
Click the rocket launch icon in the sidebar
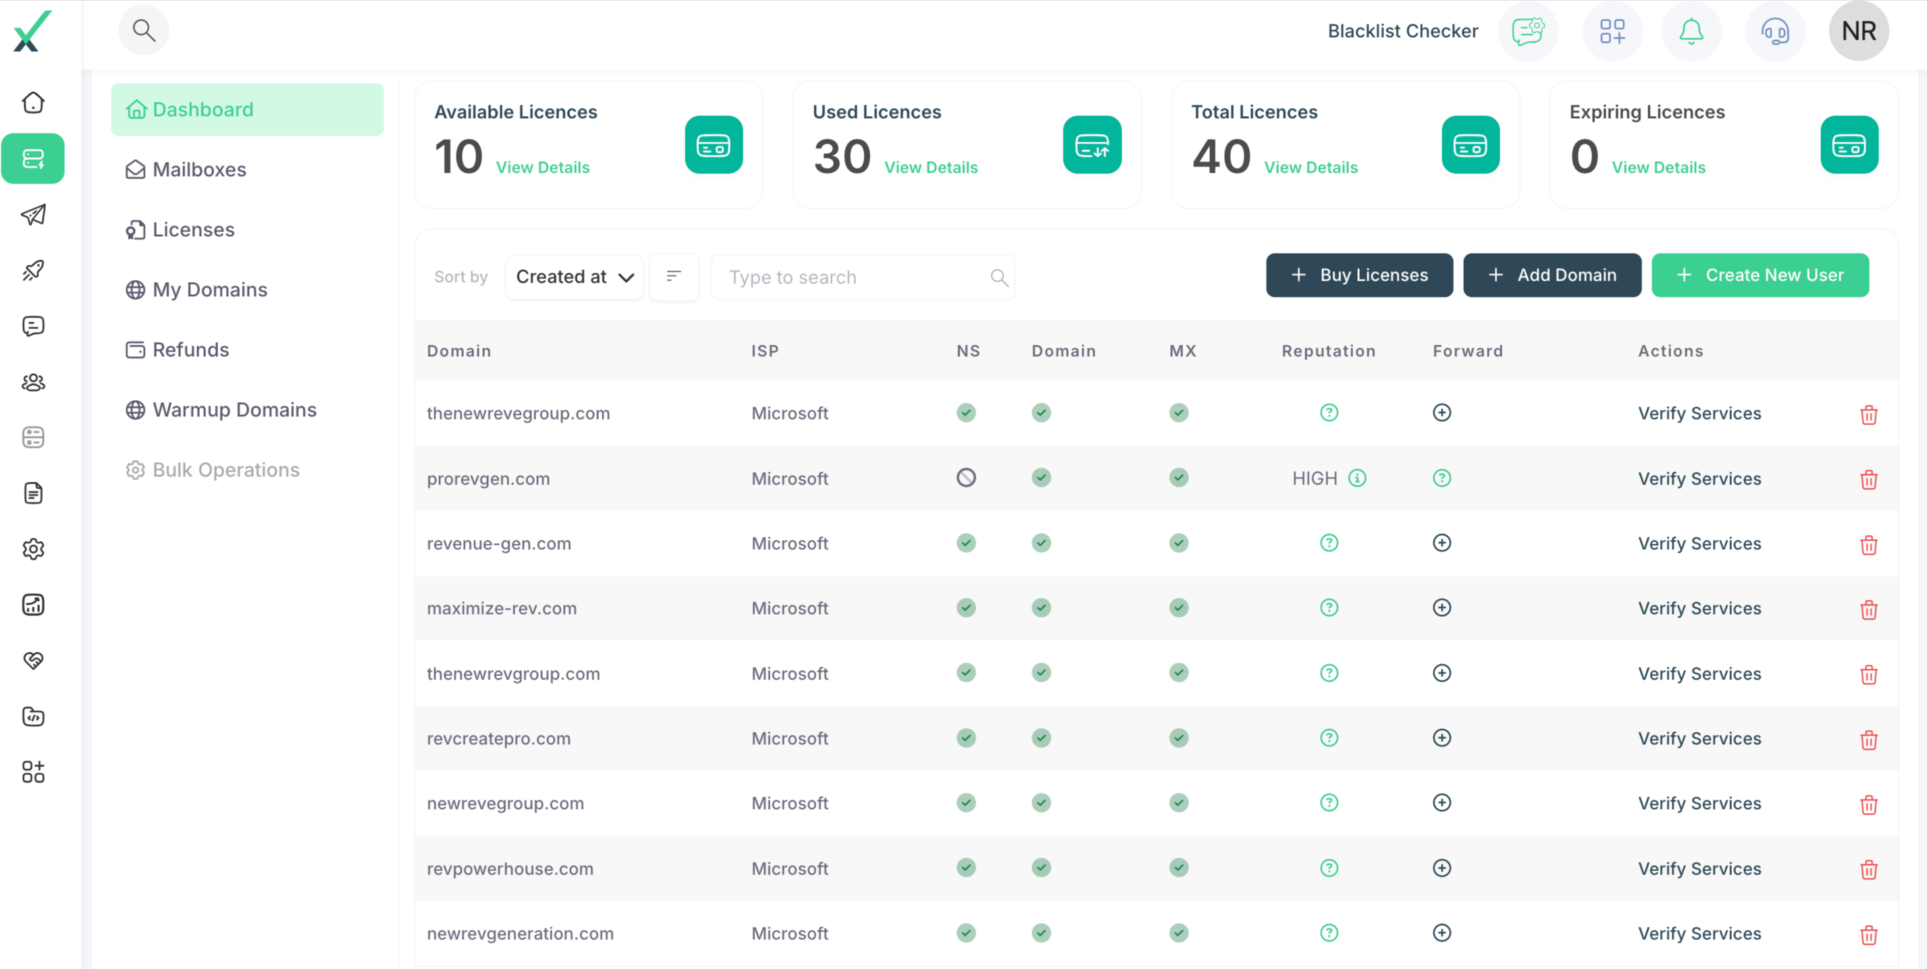tap(33, 271)
